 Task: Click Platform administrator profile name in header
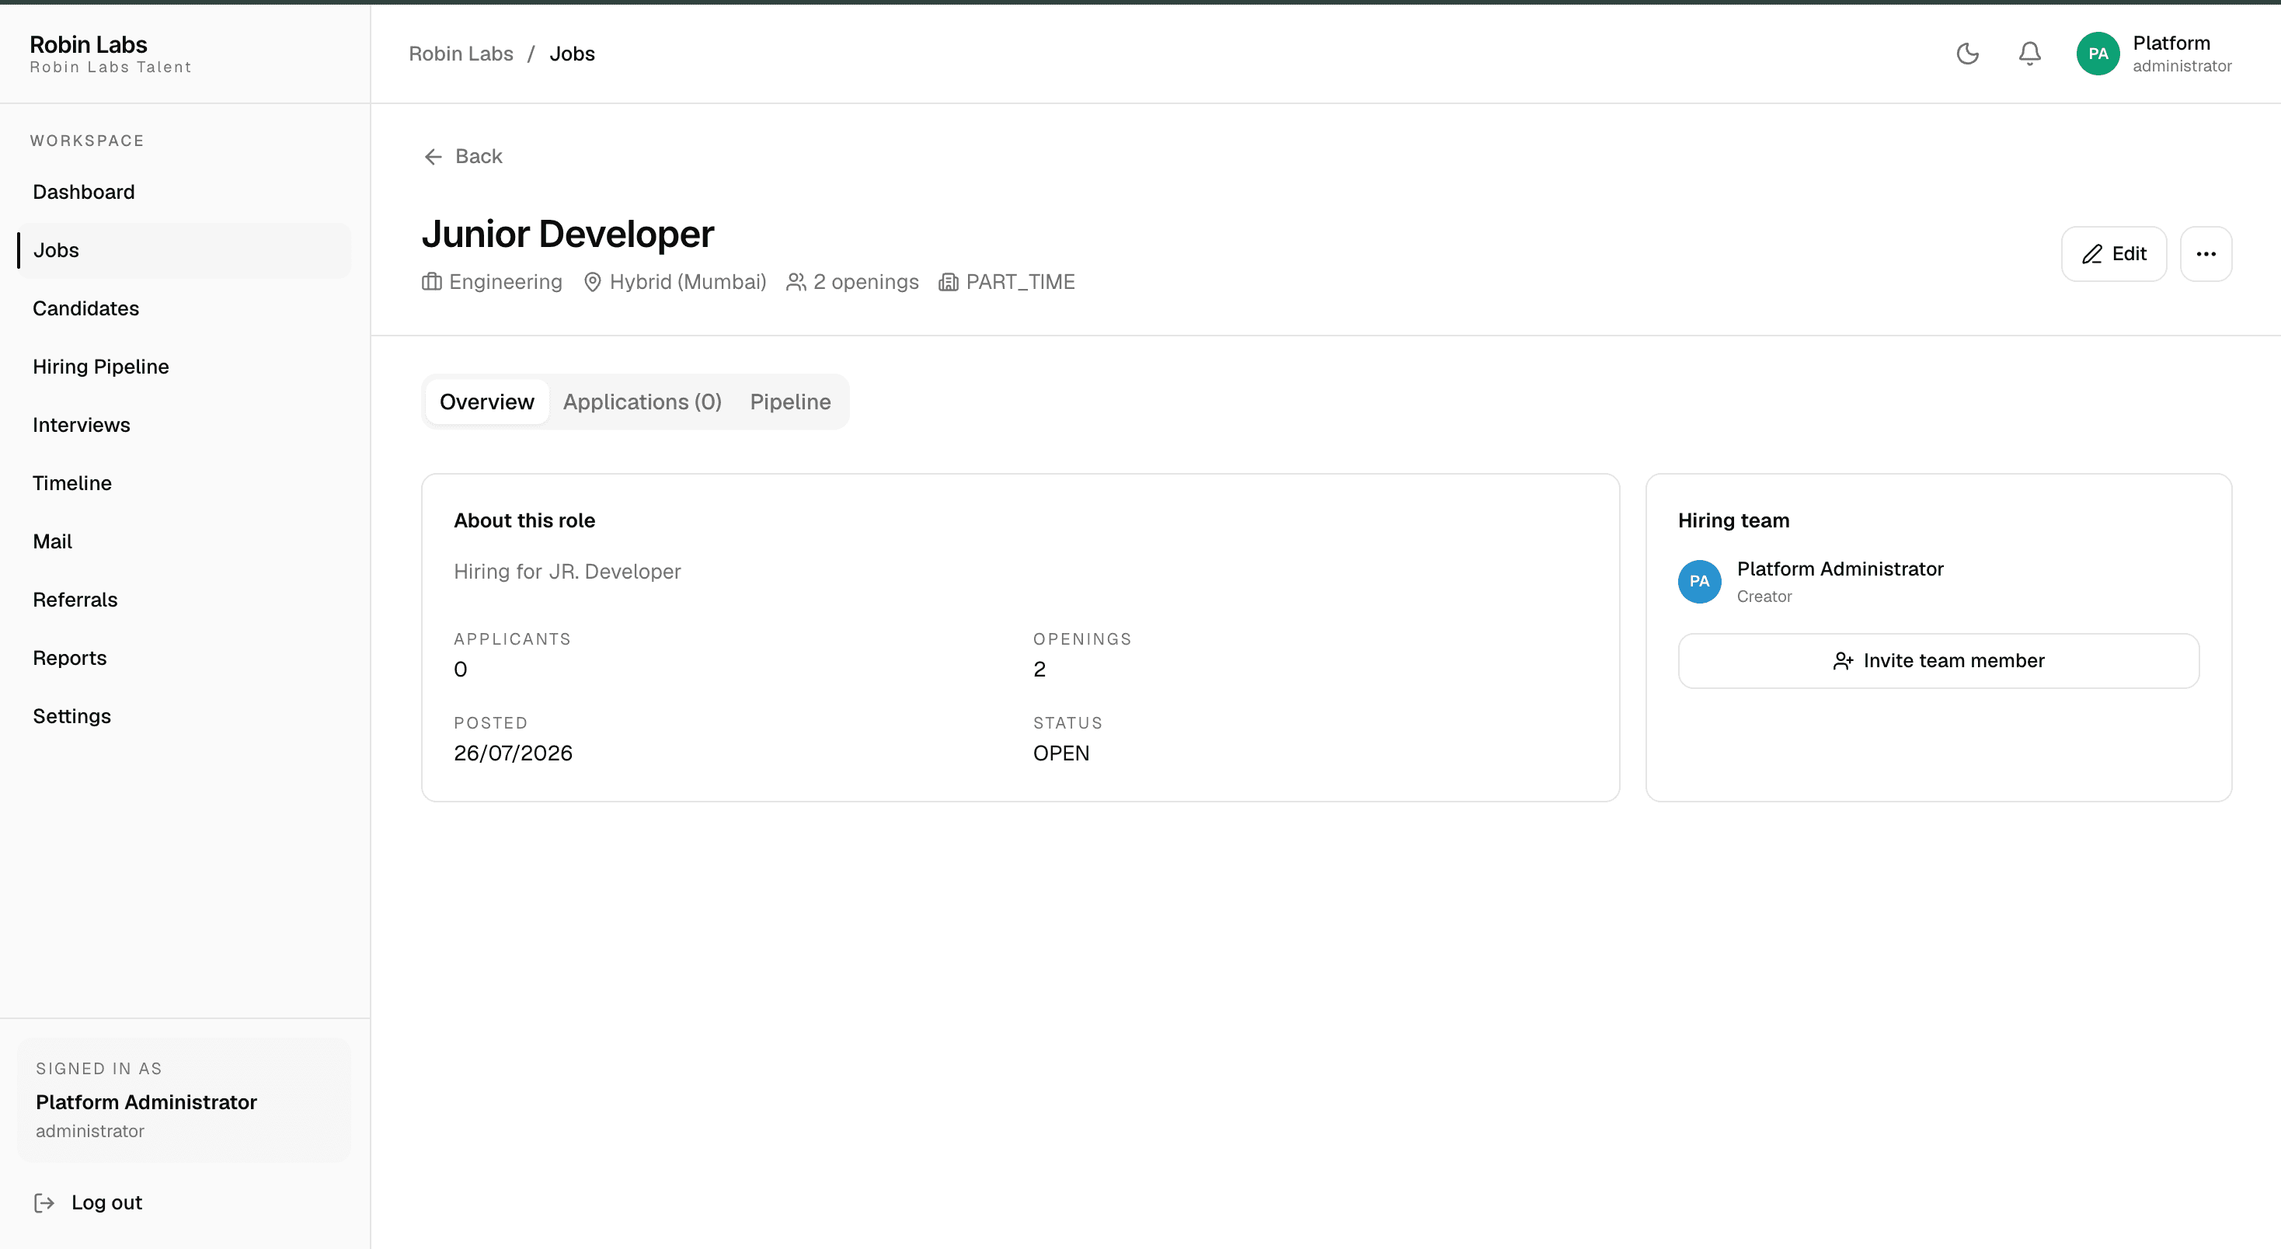(2182, 54)
